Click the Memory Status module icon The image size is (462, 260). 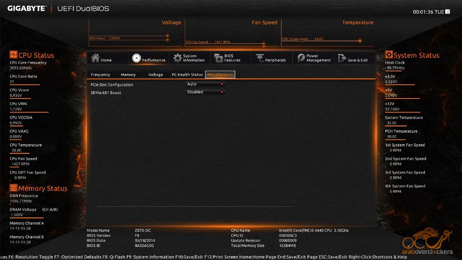click(x=13, y=188)
